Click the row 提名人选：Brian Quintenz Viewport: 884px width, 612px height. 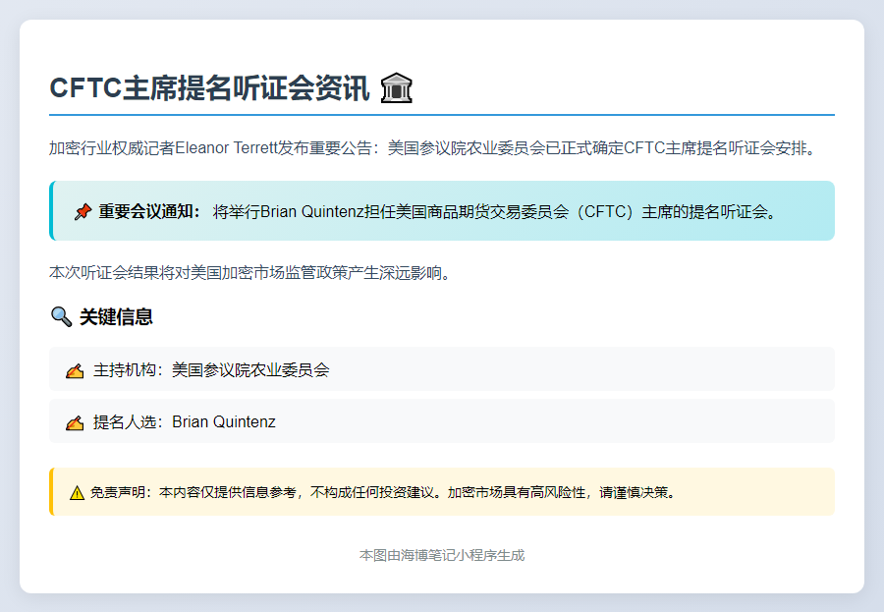pyautogui.click(x=442, y=421)
